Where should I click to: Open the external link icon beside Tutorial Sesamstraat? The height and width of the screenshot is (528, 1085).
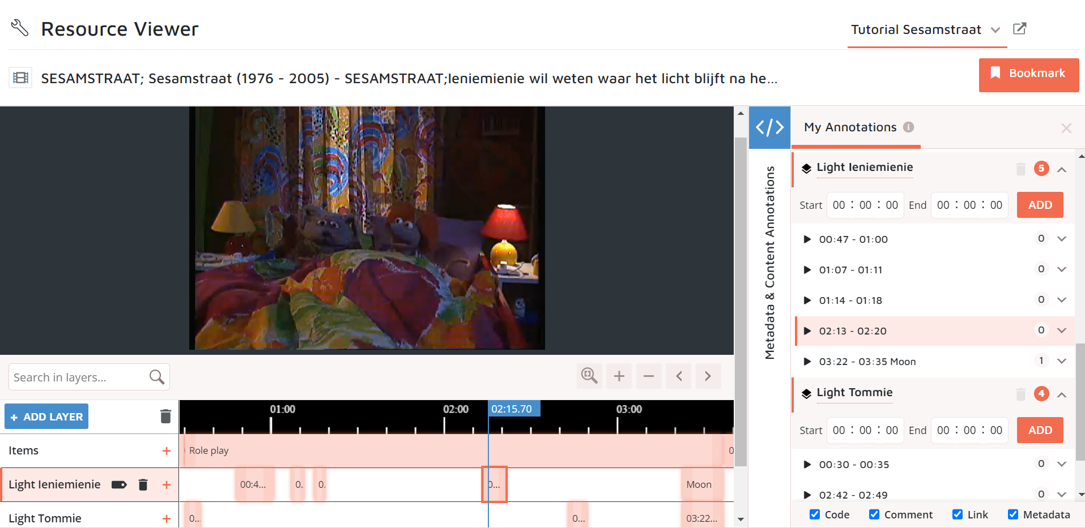pyautogui.click(x=1019, y=29)
